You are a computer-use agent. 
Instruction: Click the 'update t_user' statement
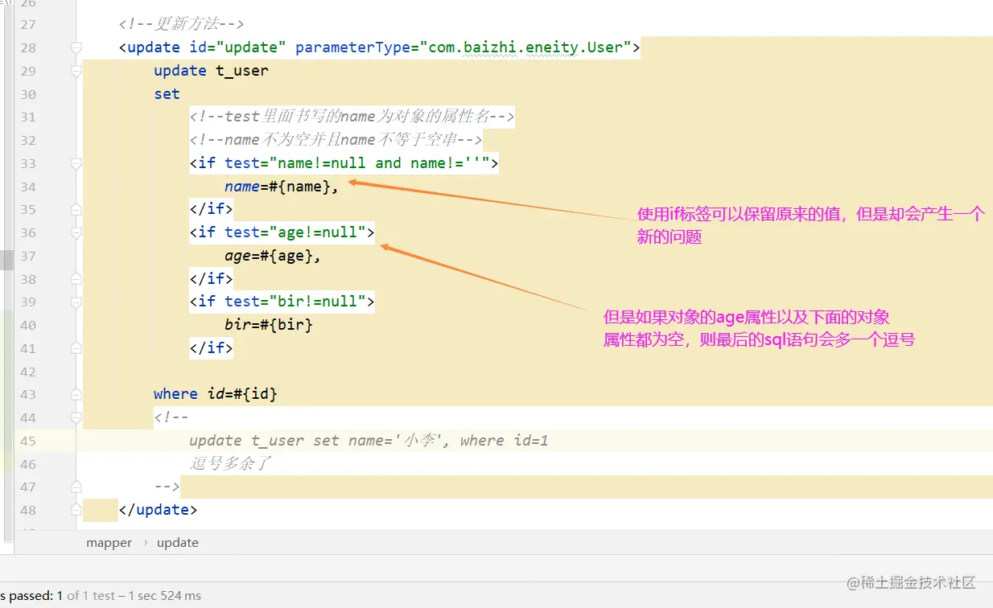tap(211, 71)
